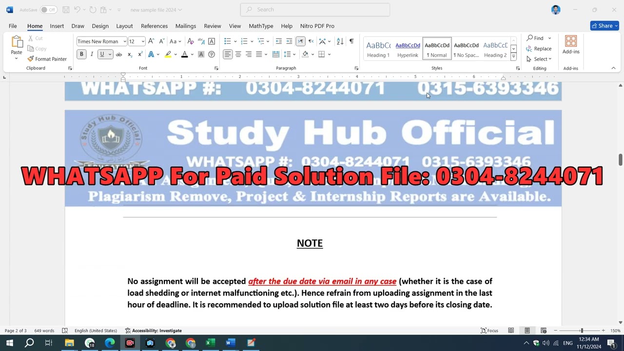Center align the paragraph

point(238,54)
